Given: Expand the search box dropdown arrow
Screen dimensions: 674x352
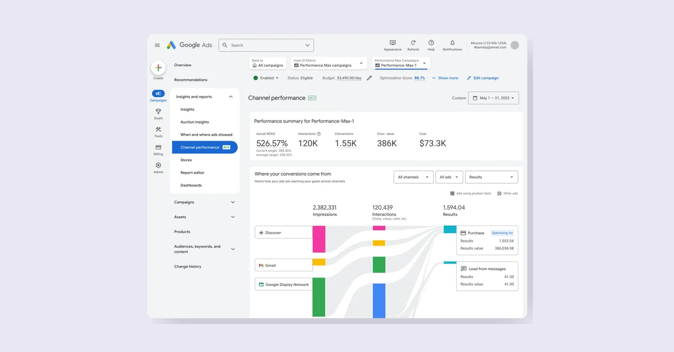Looking at the screenshot, I should click(x=307, y=45).
